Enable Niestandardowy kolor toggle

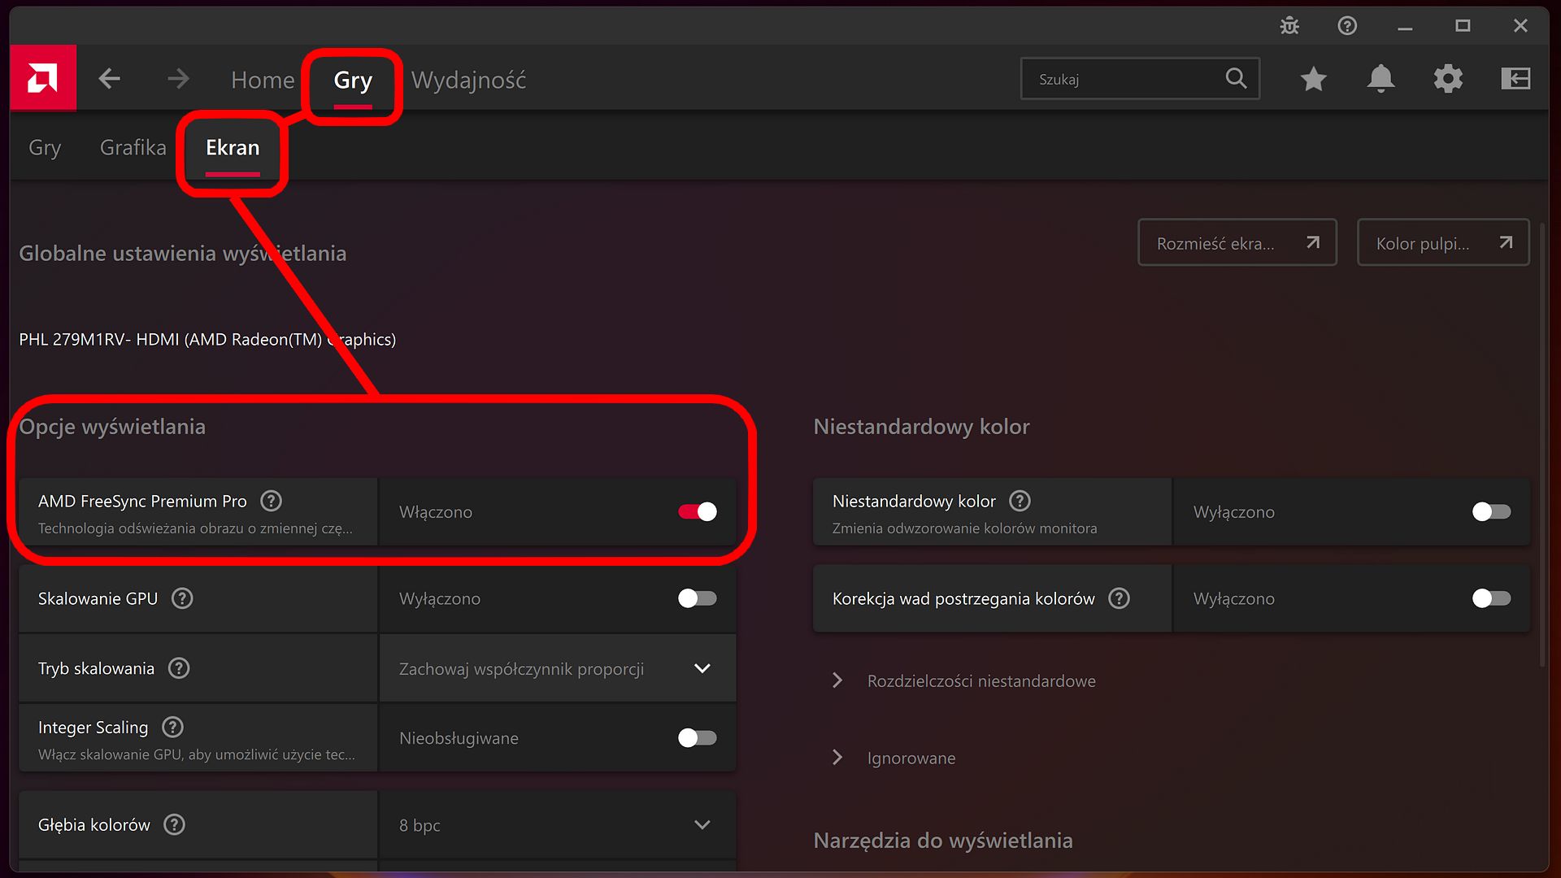click(1491, 511)
